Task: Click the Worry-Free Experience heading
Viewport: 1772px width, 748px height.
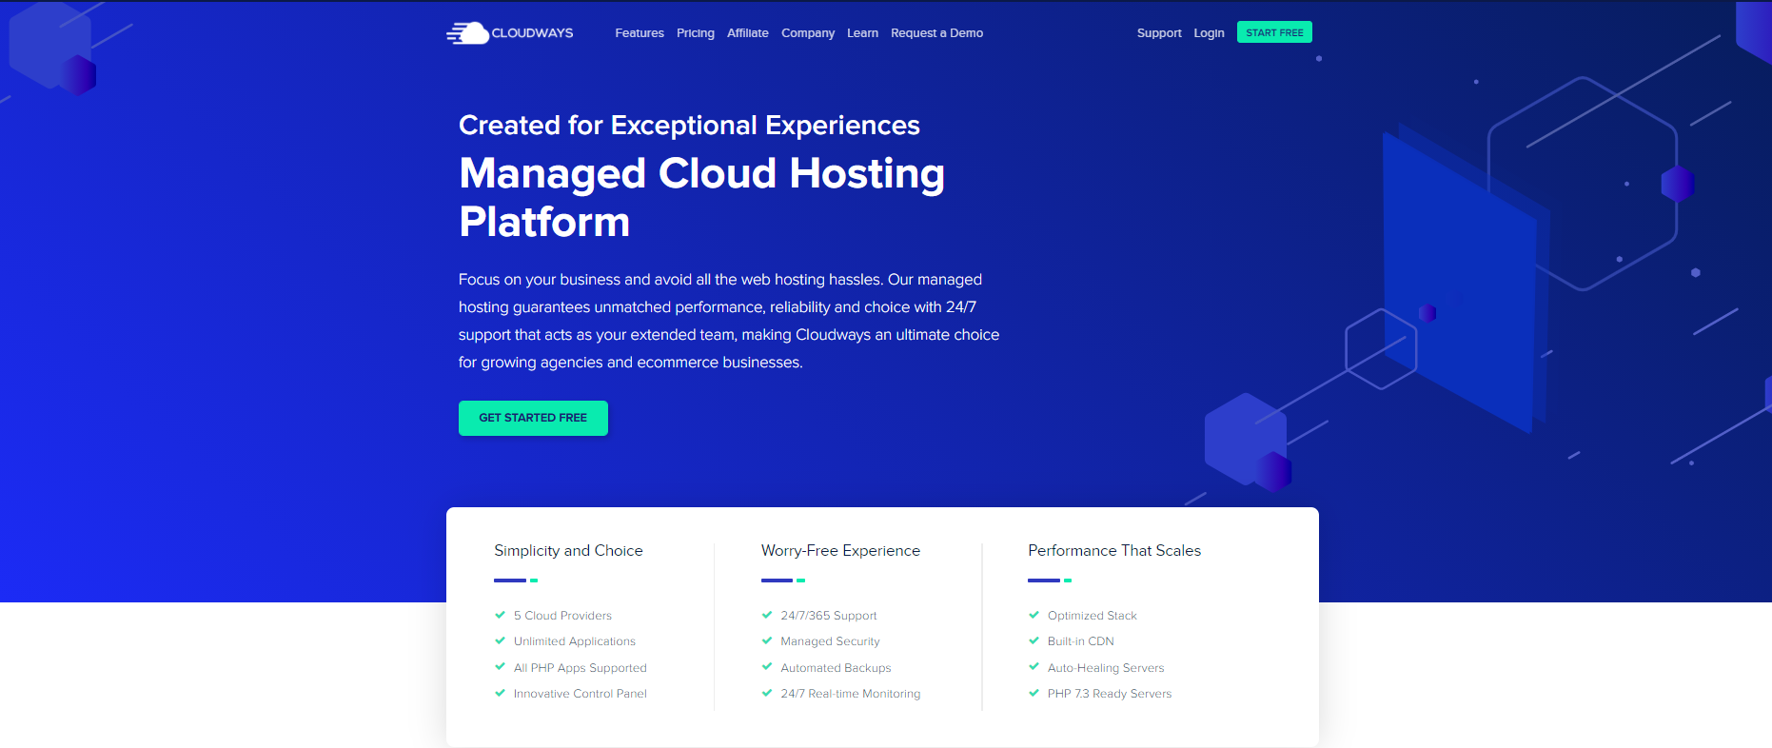Action: tap(840, 551)
